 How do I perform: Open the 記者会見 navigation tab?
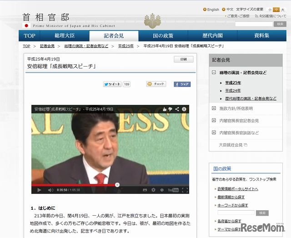[x=114, y=36]
